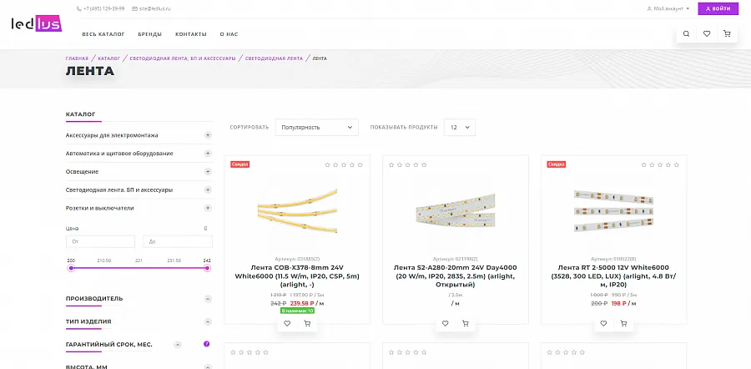
Task: Open О нас menu item
Action: click(x=229, y=34)
